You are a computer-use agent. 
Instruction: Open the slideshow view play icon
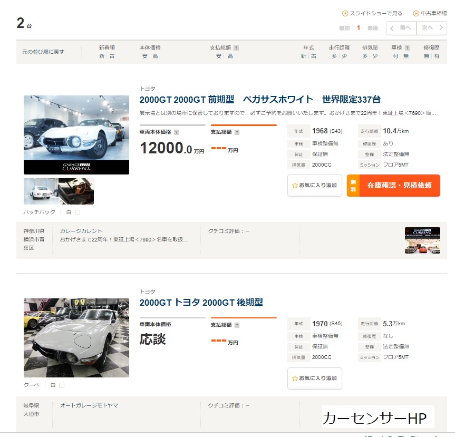345,13
